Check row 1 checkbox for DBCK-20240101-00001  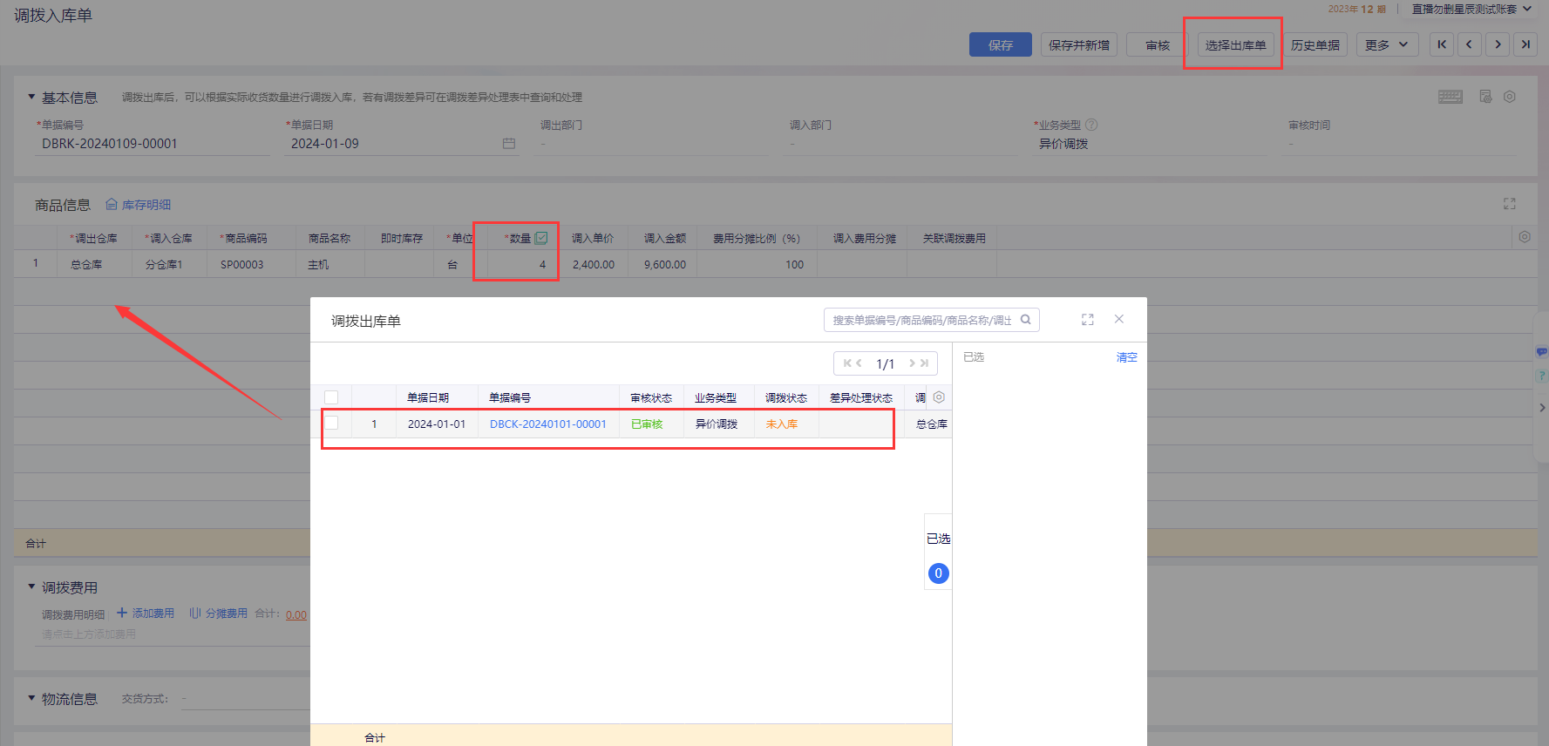(x=331, y=424)
